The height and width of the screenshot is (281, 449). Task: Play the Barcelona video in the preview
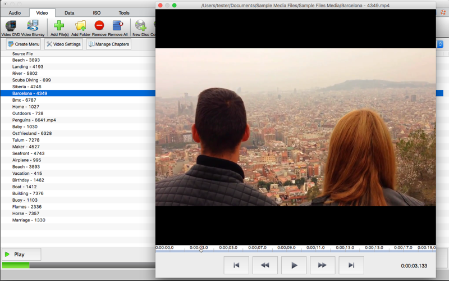coord(294,265)
